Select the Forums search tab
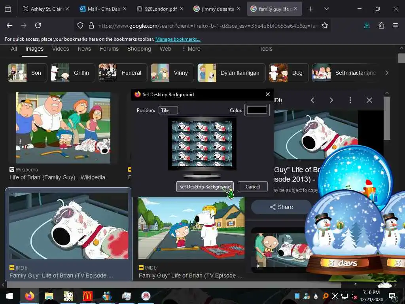The height and width of the screenshot is (304, 405). pyautogui.click(x=109, y=49)
